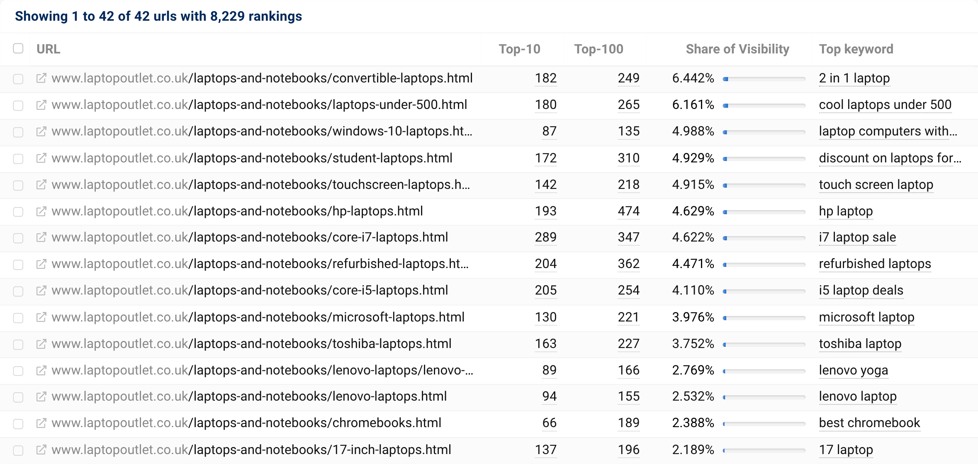Select the checkbox for toshiba-laptops row
This screenshot has height=464, width=978.
[18, 344]
